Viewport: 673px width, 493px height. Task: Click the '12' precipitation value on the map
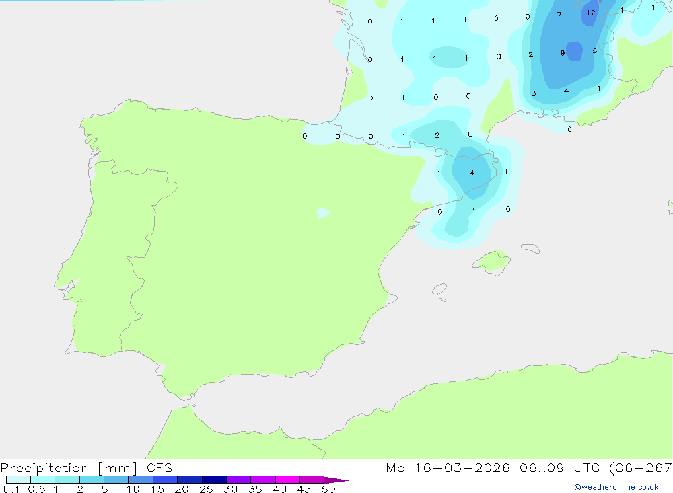[x=591, y=13]
